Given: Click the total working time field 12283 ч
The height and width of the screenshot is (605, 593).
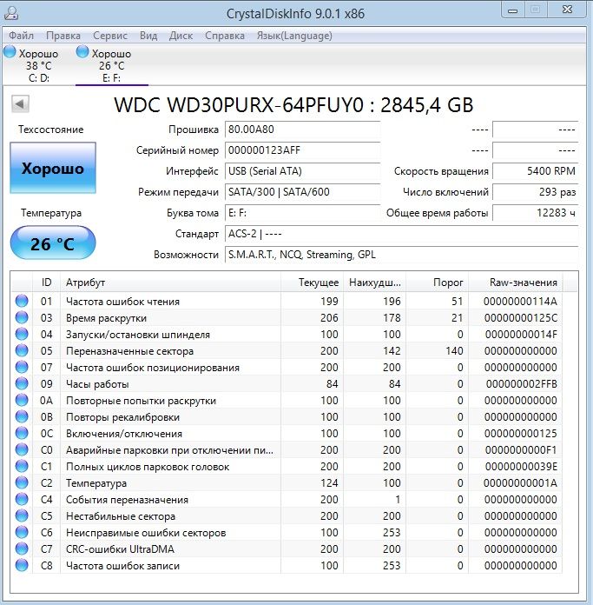Looking at the screenshot, I should [535, 213].
